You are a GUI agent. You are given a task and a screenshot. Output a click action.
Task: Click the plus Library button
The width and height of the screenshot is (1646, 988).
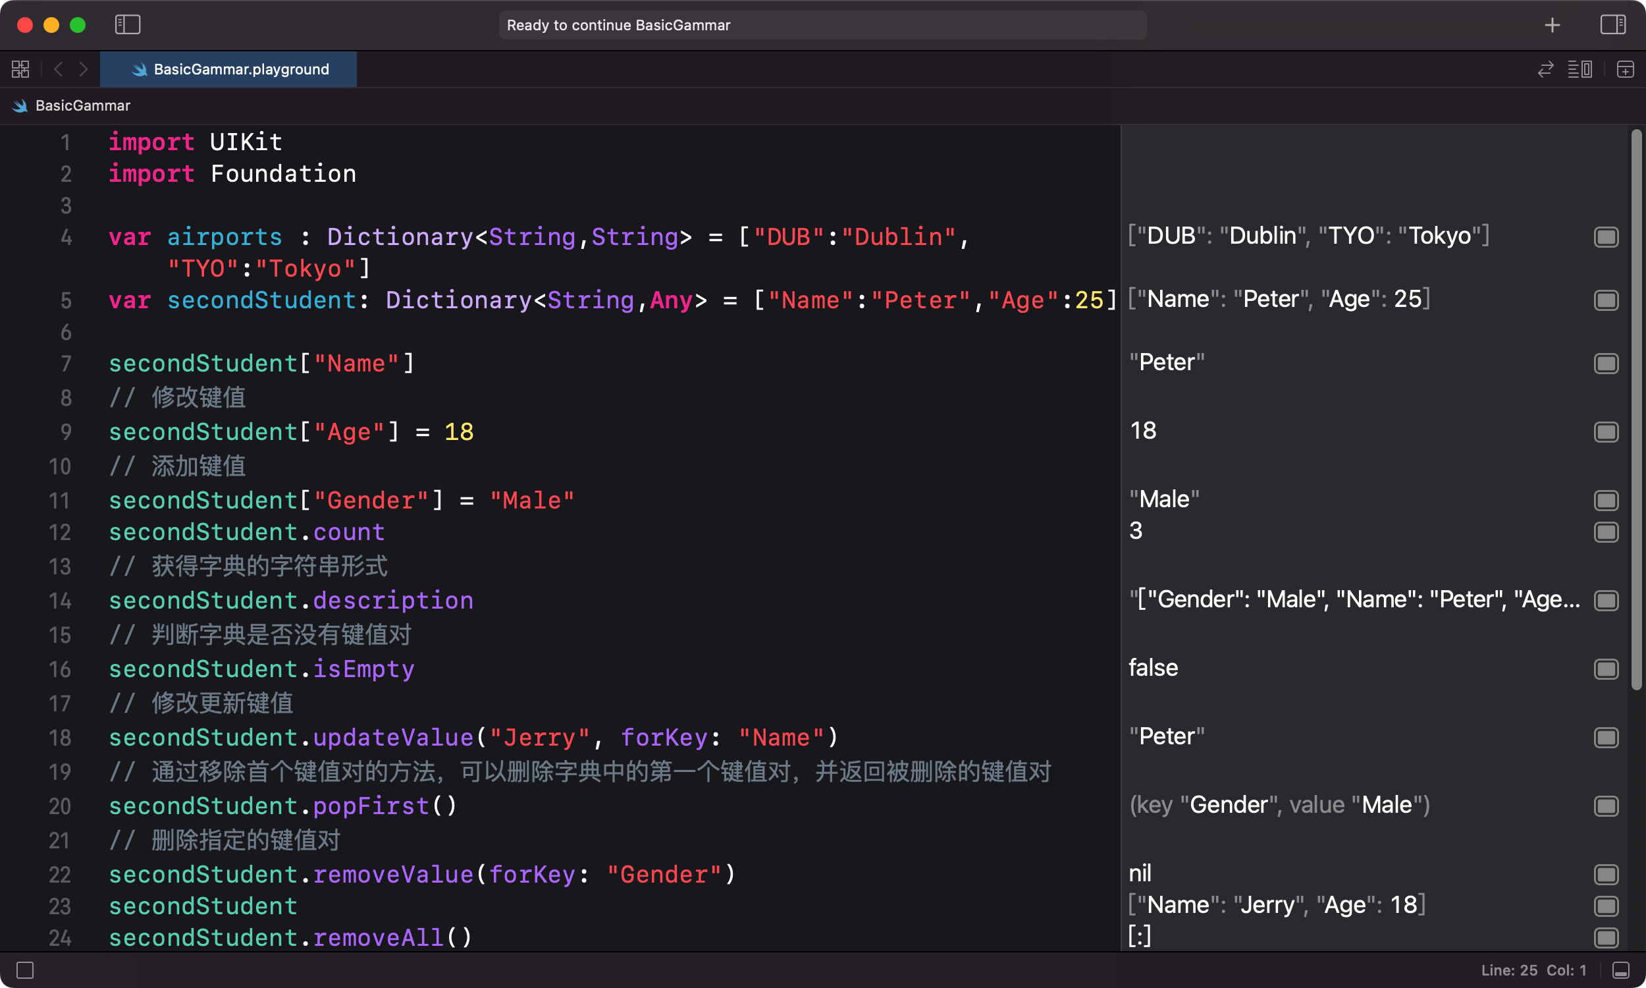1553,25
